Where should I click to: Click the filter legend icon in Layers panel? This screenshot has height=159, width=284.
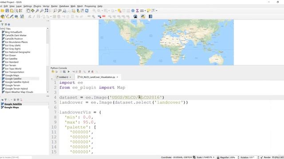click(6, 100)
